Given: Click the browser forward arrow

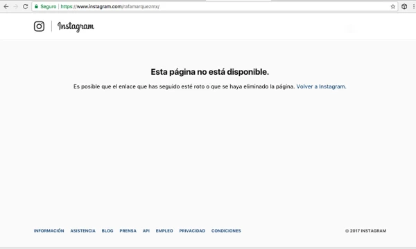Looking at the screenshot, I should [16, 6].
